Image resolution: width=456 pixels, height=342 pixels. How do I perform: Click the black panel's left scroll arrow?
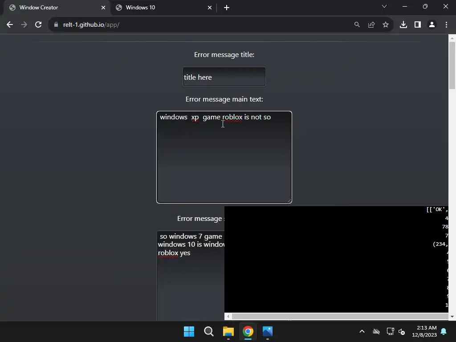click(x=228, y=316)
